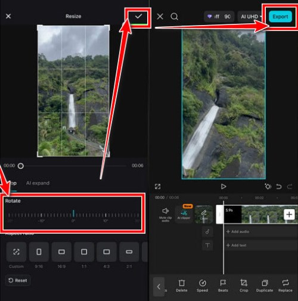Click the editor video preview

pyautogui.click(x=223, y=104)
